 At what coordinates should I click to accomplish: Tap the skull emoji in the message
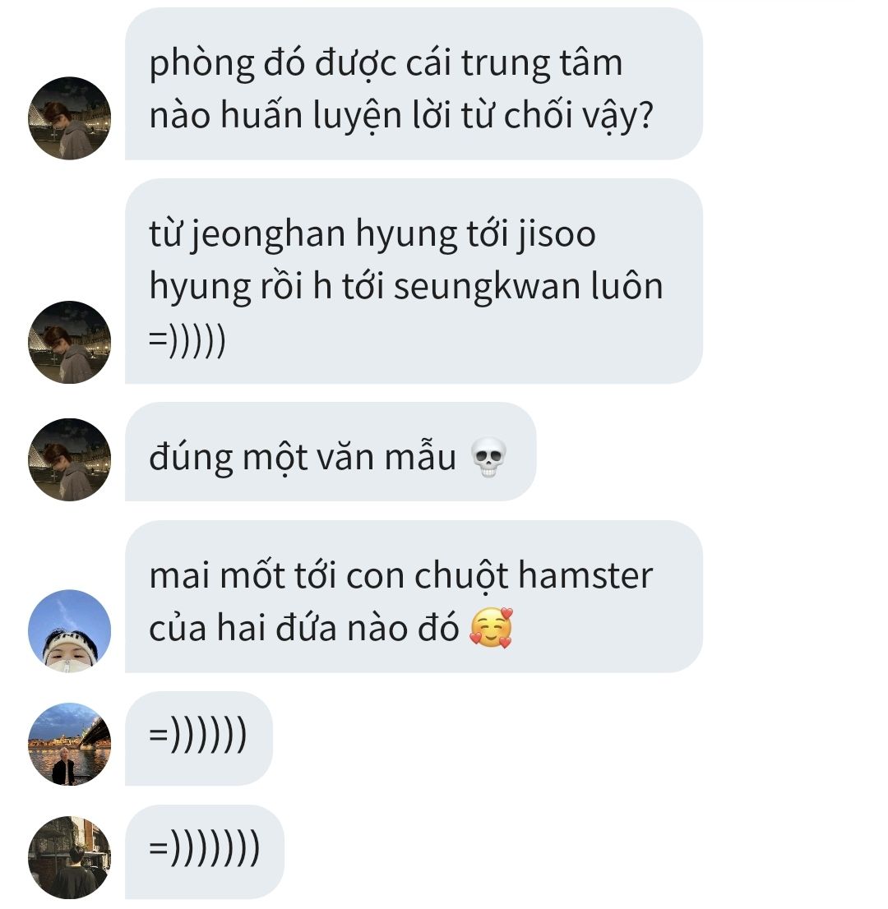tap(488, 458)
